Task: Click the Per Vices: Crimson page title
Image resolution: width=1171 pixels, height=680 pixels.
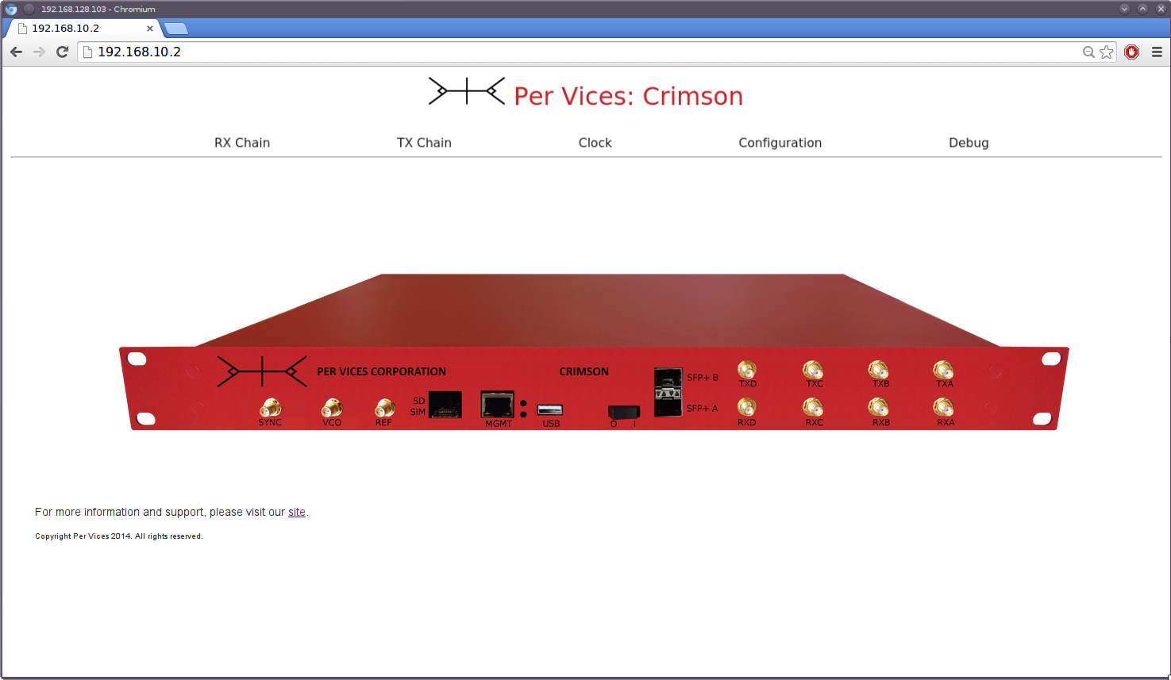Action: click(628, 96)
